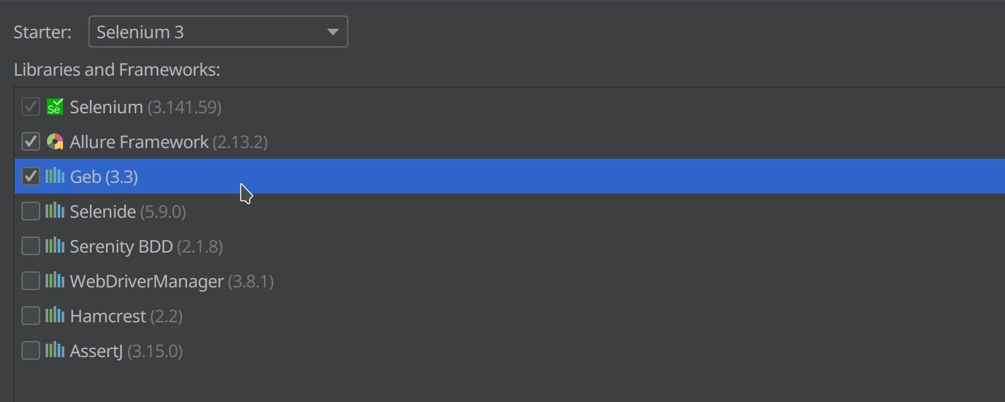Uncheck the Allure Framework checkbox
Image resolution: width=1005 pixels, height=402 pixels.
30,141
